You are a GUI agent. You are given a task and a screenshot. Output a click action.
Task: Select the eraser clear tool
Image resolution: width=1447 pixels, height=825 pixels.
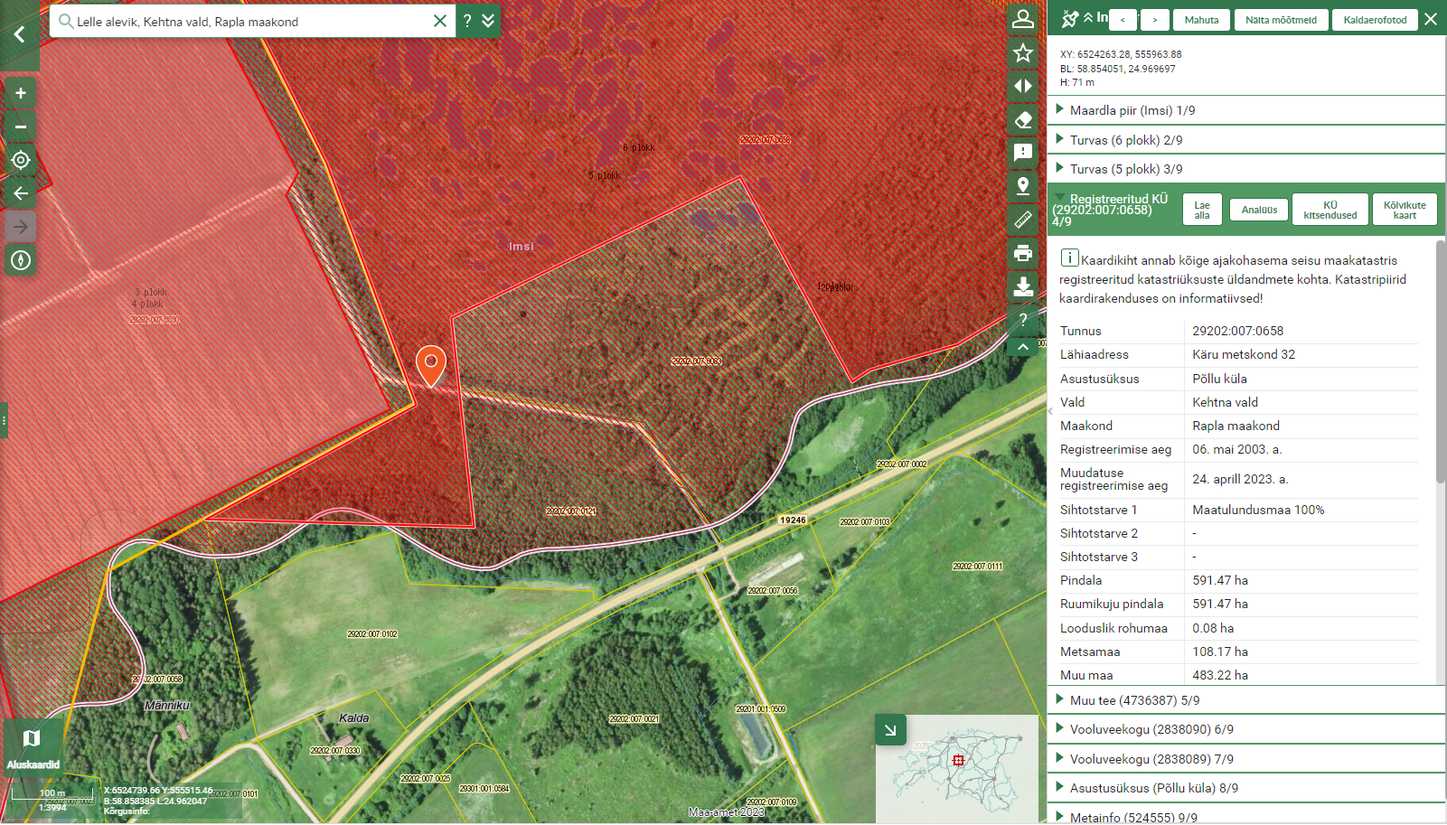pyautogui.click(x=1023, y=119)
